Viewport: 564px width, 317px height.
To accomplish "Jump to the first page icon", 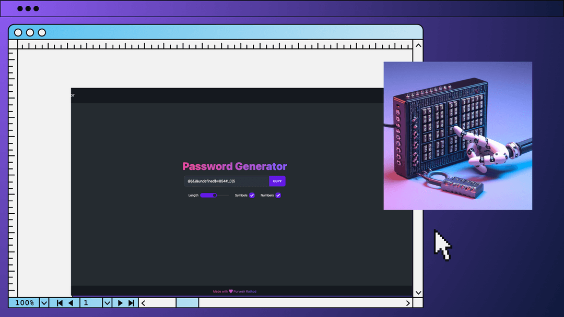I will 60,303.
